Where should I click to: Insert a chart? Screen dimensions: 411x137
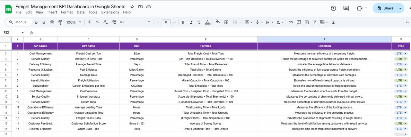[307, 22]
